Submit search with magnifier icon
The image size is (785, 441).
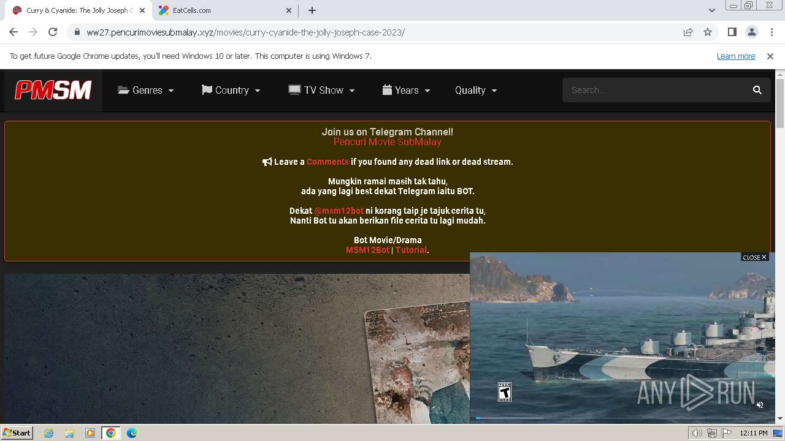[x=757, y=90]
